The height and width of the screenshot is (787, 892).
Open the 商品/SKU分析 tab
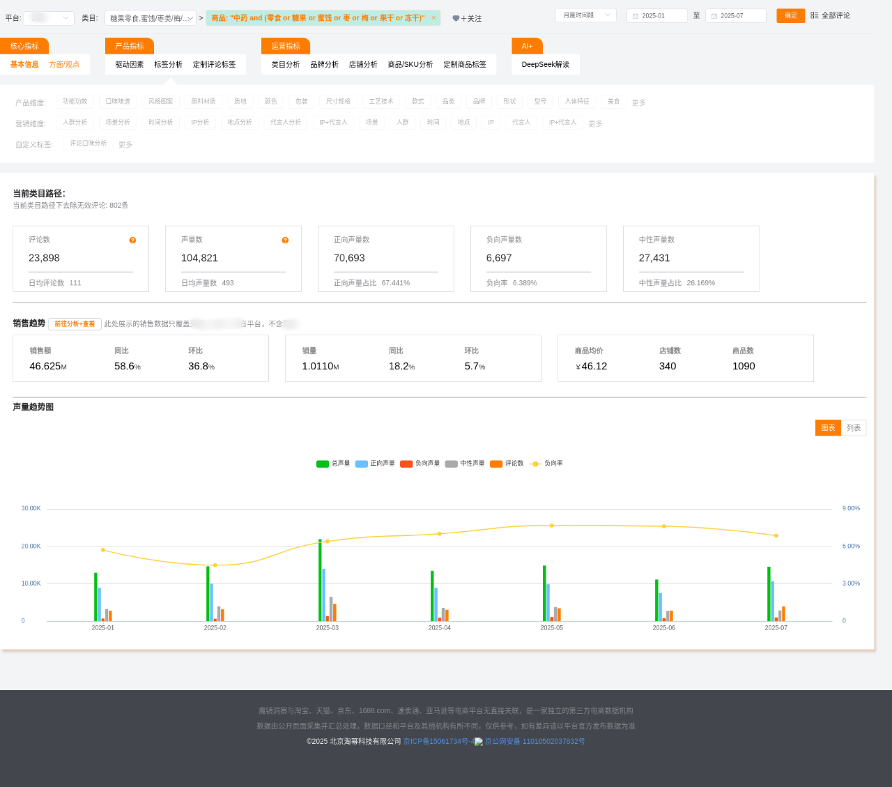point(410,65)
